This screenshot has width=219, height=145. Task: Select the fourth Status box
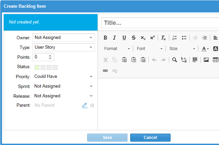55,67
